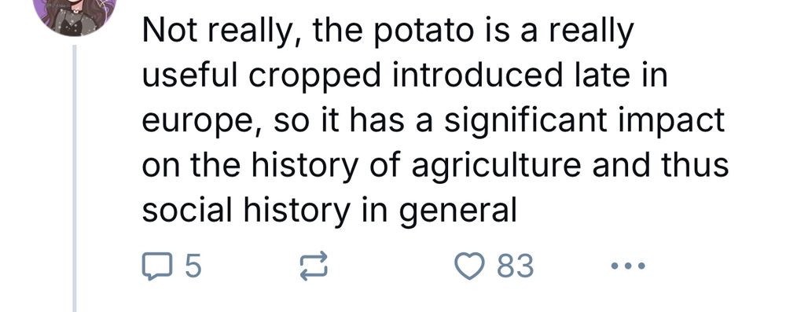Click the post text starting 'Not really'
786x312 pixels.
(x=435, y=121)
